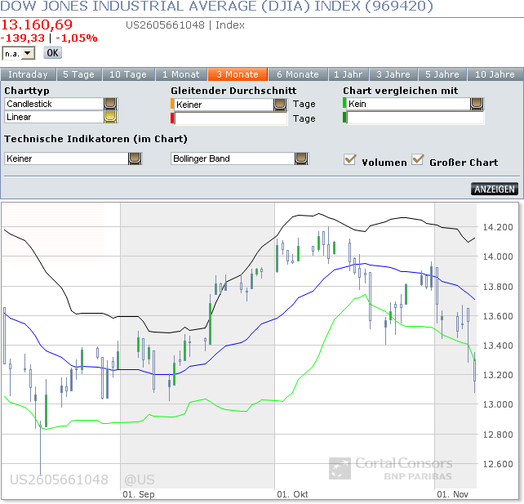This screenshot has height=504, width=524.
Task: Click the 01. Nov date label
Action: 453,494
